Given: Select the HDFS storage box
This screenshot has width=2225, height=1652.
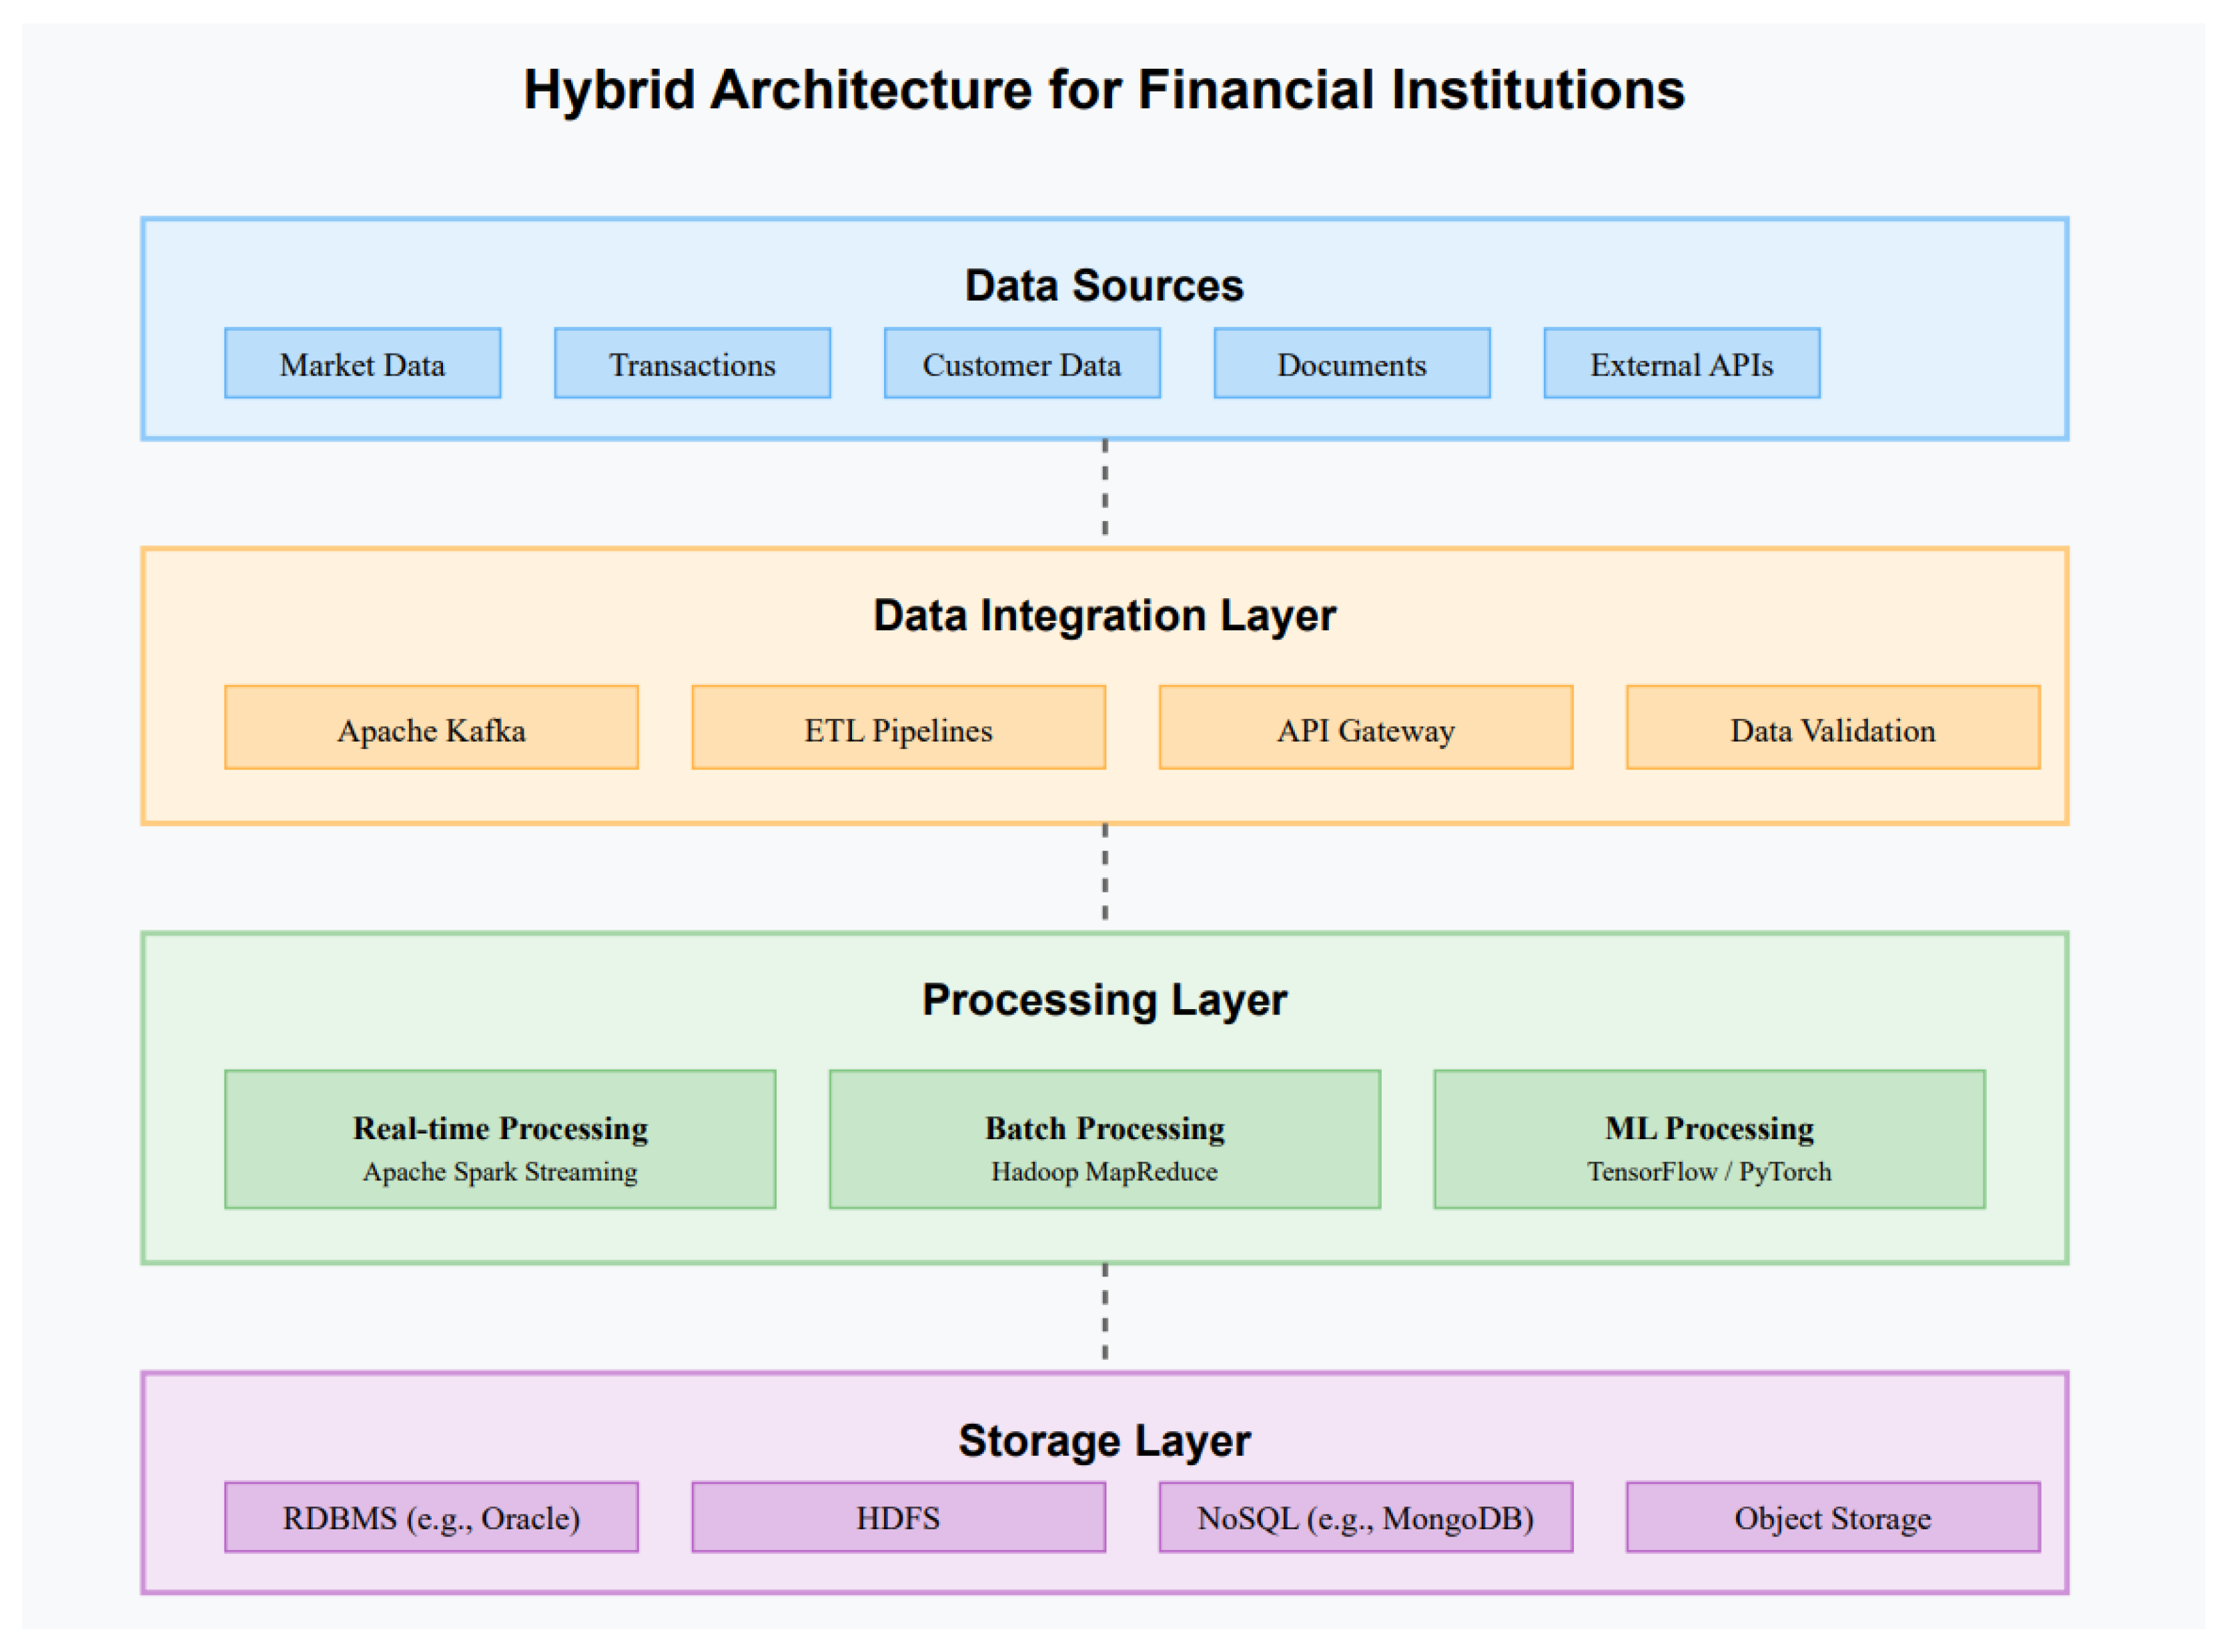Looking at the screenshot, I should pyautogui.click(x=899, y=1518).
